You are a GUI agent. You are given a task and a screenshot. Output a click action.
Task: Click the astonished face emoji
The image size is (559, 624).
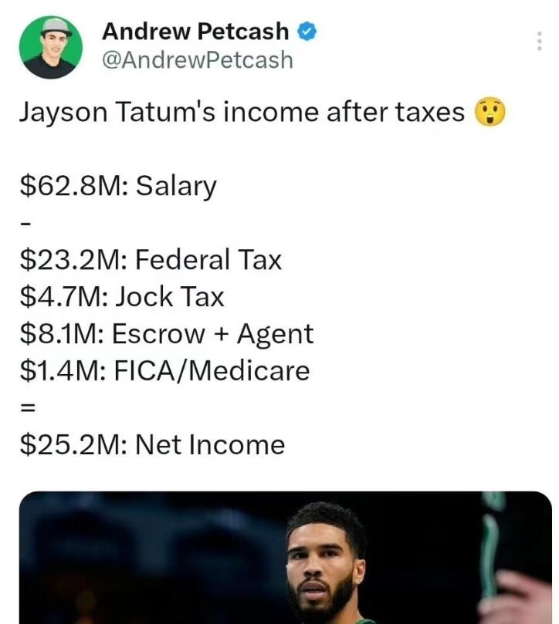point(488,113)
